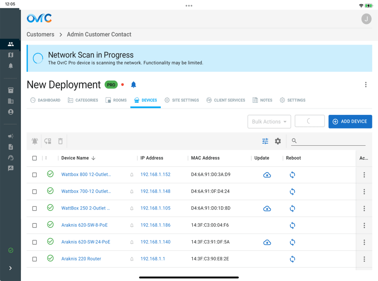Open the Client Services tab
Viewport: 378px width, 281px height.
point(226,100)
